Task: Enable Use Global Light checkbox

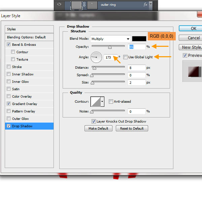Action: click(x=126, y=57)
